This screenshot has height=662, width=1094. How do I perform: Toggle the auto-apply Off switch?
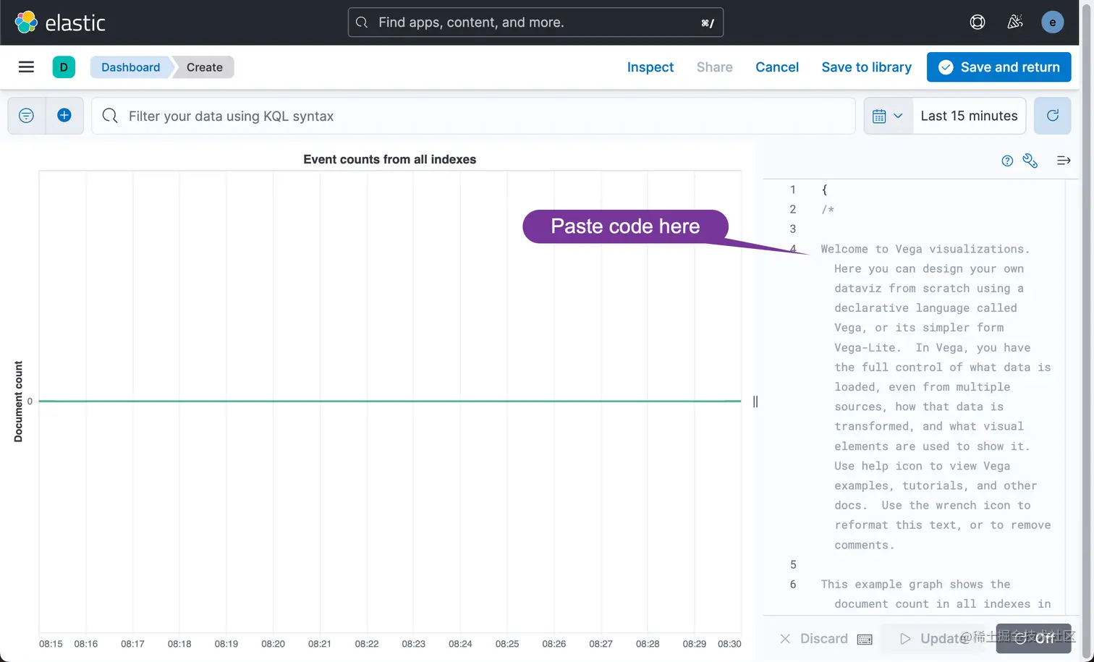[x=1033, y=638]
